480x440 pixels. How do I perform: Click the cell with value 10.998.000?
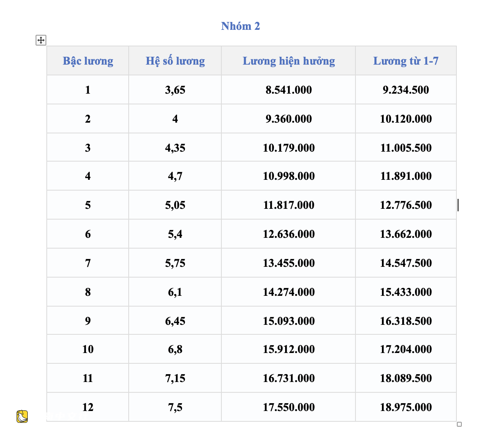288,176
